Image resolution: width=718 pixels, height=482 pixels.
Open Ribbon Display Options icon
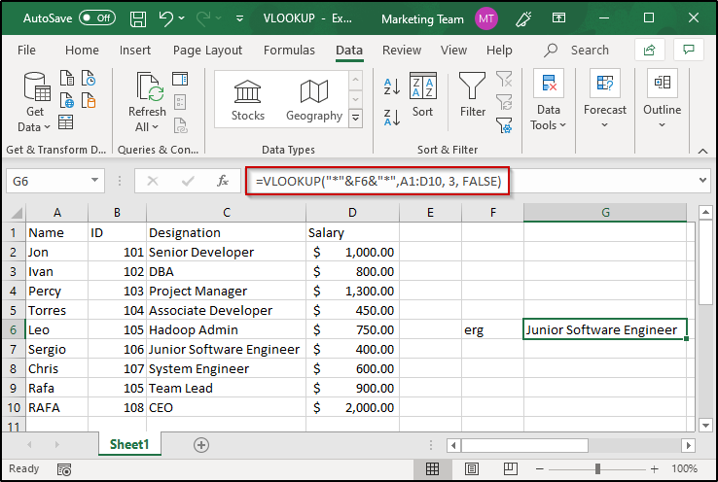click(x=558, y=17)
